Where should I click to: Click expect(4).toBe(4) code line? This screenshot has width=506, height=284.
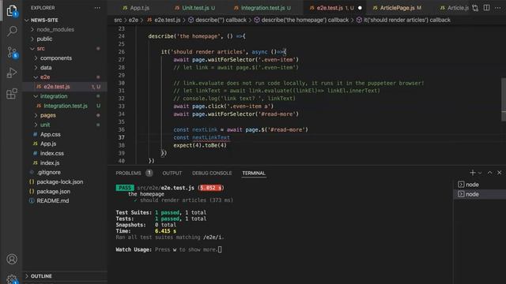[200, 145]
